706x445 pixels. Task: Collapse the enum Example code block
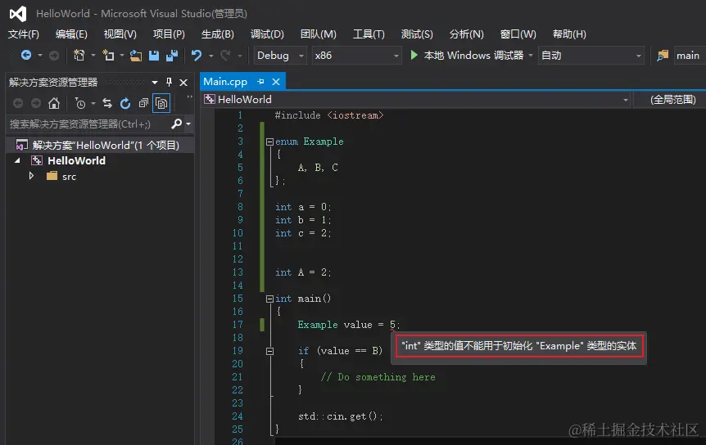269,142
